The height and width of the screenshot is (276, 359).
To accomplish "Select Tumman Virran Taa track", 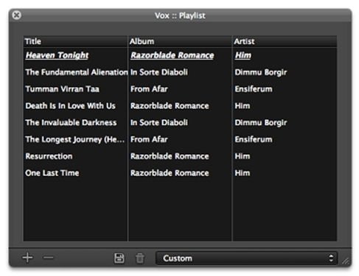I will pyautogui.click(x=62, y=89).
